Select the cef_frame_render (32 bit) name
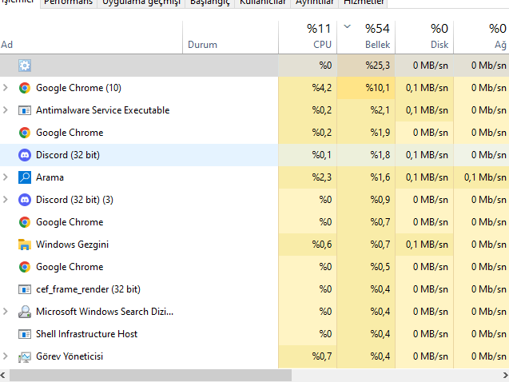 (x=88, y=289)
